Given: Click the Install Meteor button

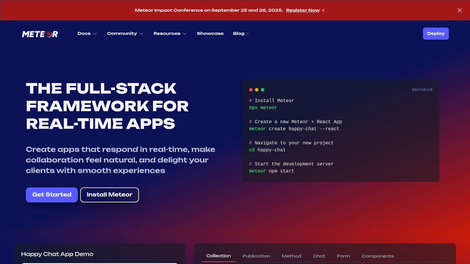Looking at the screenshot, I should click(109, 195).
